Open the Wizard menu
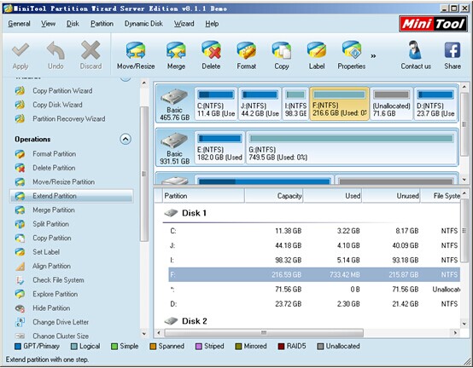Screen dimensions: 473x368 click(x=184, y=24)
